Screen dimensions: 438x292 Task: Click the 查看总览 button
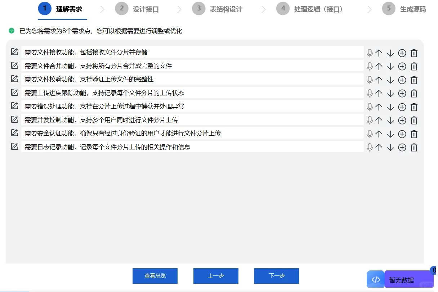click(x=155, y=276)
